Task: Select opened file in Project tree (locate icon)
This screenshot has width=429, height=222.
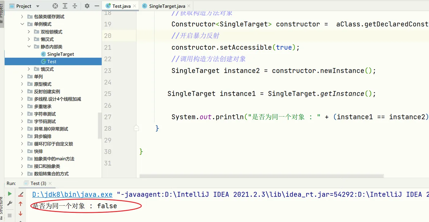Action: click(55, 6)
